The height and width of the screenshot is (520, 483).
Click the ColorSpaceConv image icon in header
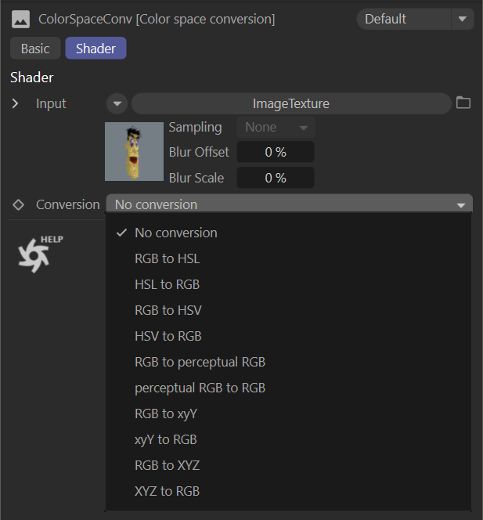[20, 19]
